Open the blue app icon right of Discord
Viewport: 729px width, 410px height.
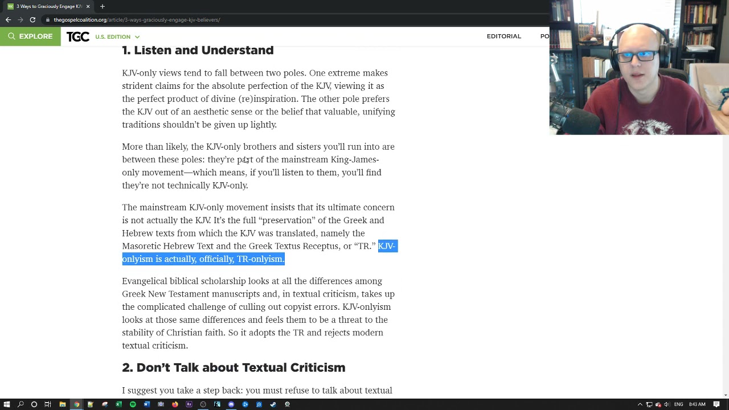[x=245, y=404]
